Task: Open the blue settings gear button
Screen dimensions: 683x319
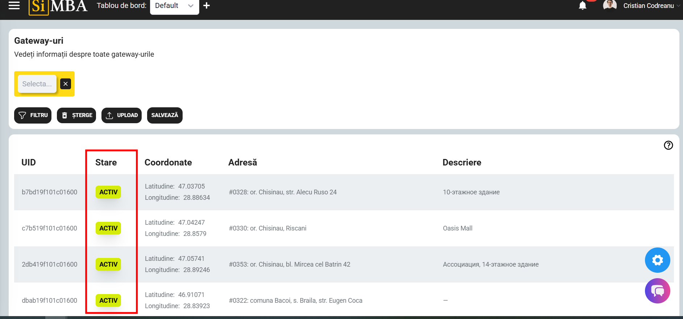Action: tap(657, 260)
